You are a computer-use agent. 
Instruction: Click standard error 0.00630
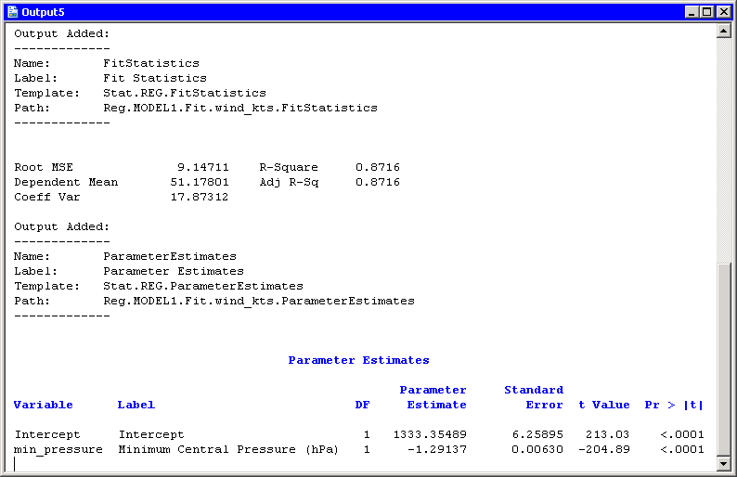(x=537, y=450)
